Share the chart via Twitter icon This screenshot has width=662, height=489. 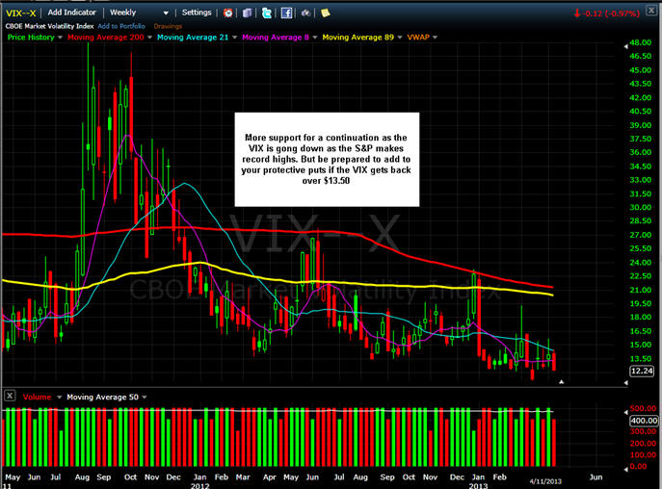(x=267, y=13)
